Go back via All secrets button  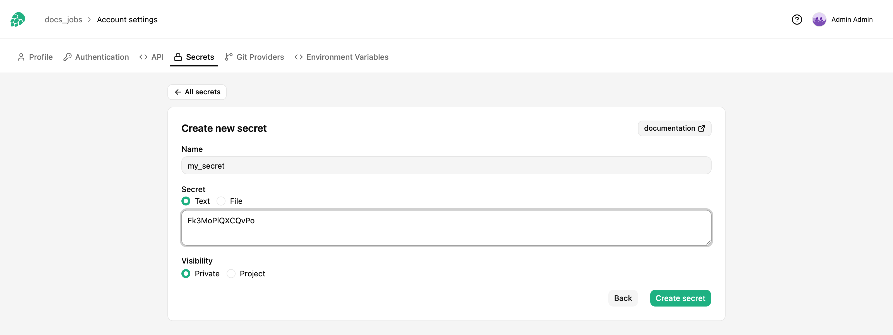pos(197,92)
